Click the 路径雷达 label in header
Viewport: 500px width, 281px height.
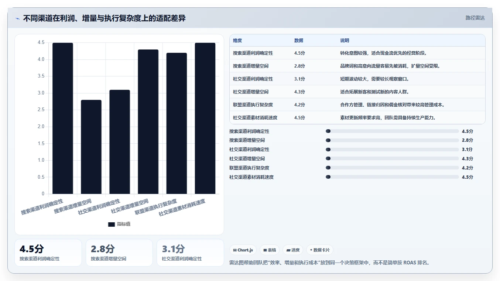click(x=475, y=18)
